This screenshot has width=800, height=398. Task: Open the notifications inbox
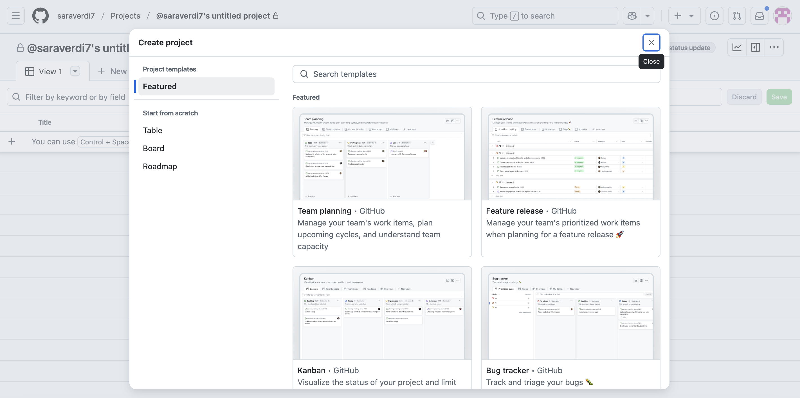tap(759, 15)
